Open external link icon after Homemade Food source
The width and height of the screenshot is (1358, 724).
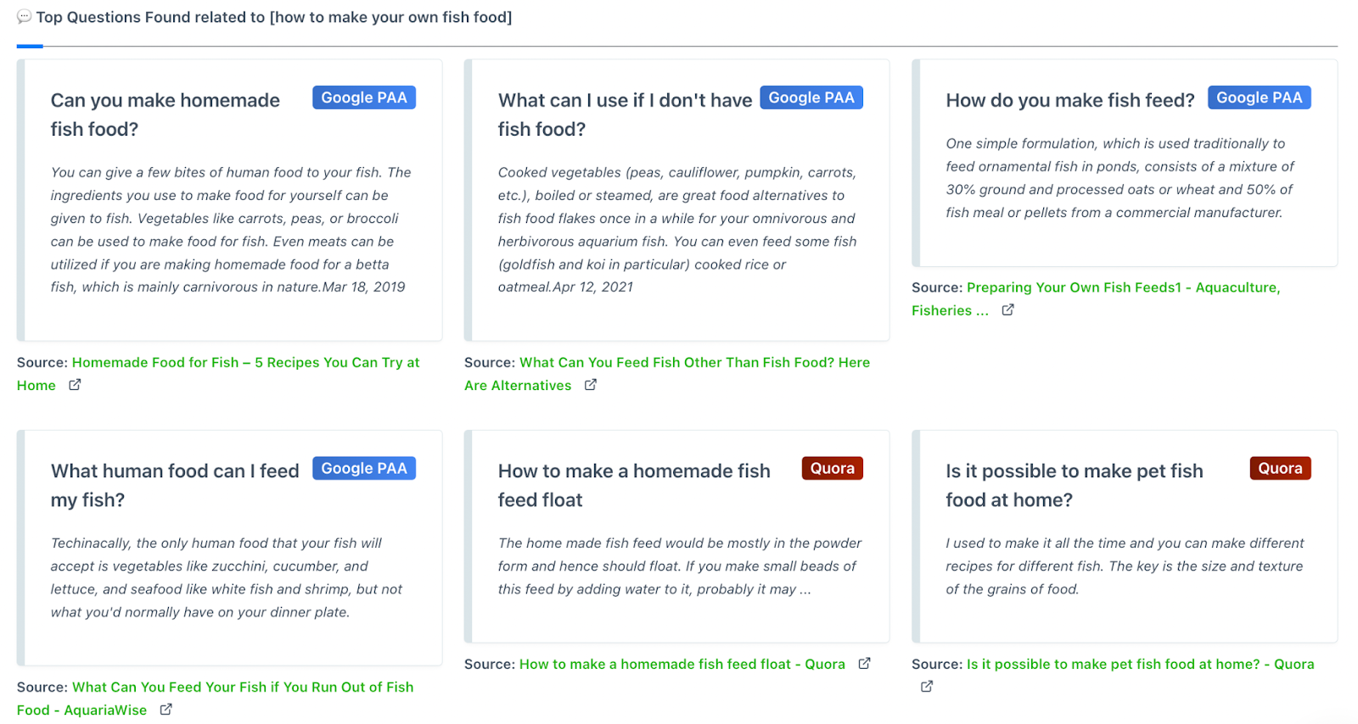click(x=75, y=385)
